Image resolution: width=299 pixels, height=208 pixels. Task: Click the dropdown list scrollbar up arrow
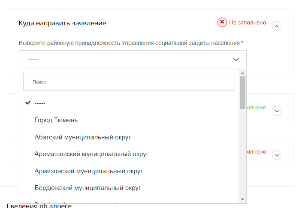click(x=242, y=72)
